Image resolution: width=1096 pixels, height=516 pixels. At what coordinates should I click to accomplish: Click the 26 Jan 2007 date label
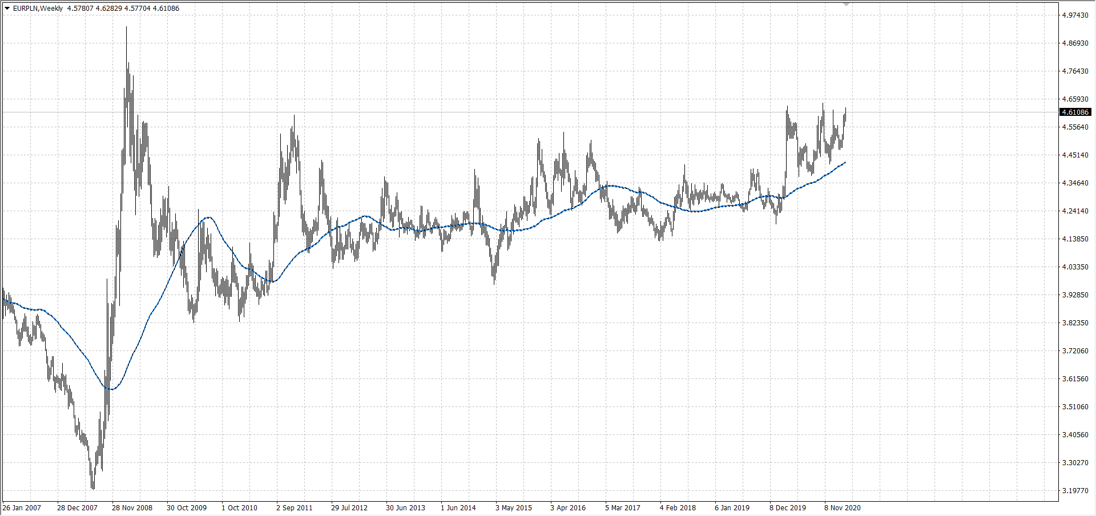pyautogui.click(x=22, y=508)
